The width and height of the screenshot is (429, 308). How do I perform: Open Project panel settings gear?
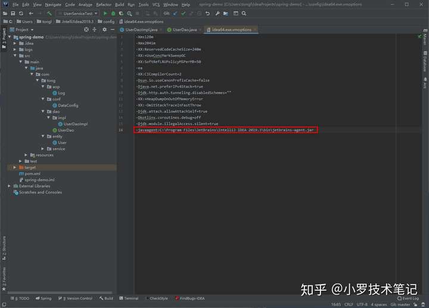pyautogui.click(x=104, y=29)
